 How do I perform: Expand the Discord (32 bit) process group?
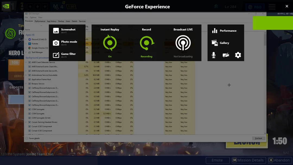pyautogui.click(x=26, y=39)
